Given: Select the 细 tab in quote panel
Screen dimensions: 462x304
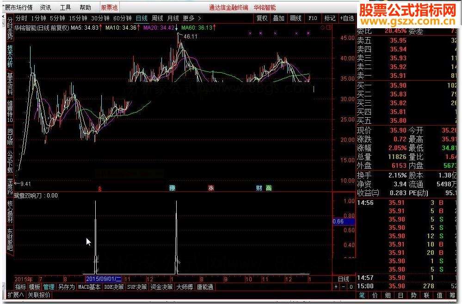Looking at the screenshot, I should pos(388,295).
